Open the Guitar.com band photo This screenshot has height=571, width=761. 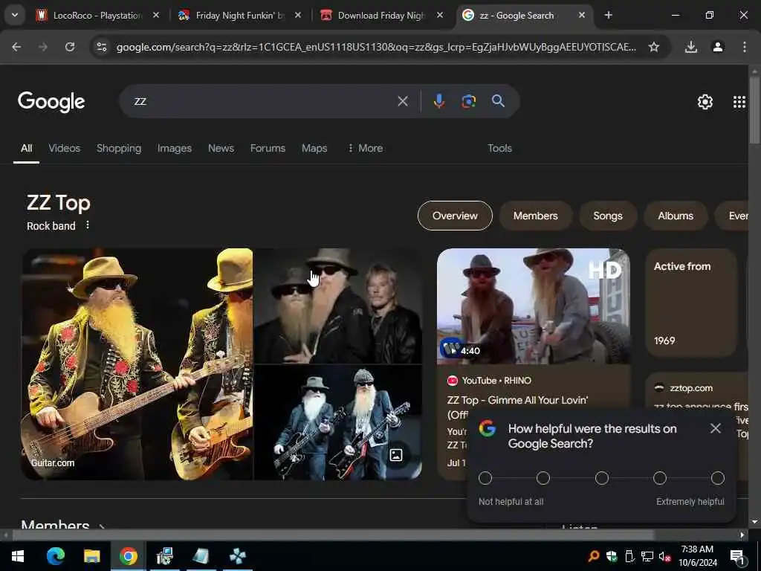tap(137, 364)
